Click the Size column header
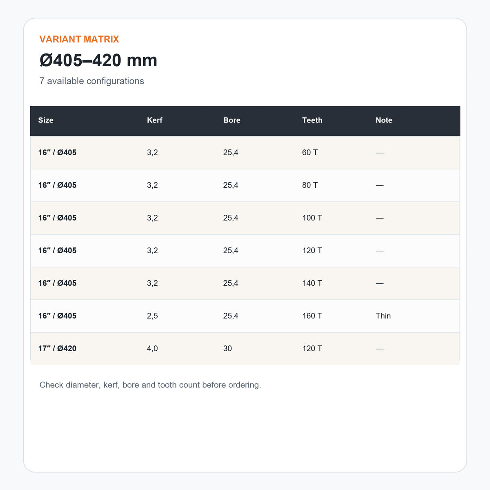This screenshot has width=490, height=490. point(46,120)
